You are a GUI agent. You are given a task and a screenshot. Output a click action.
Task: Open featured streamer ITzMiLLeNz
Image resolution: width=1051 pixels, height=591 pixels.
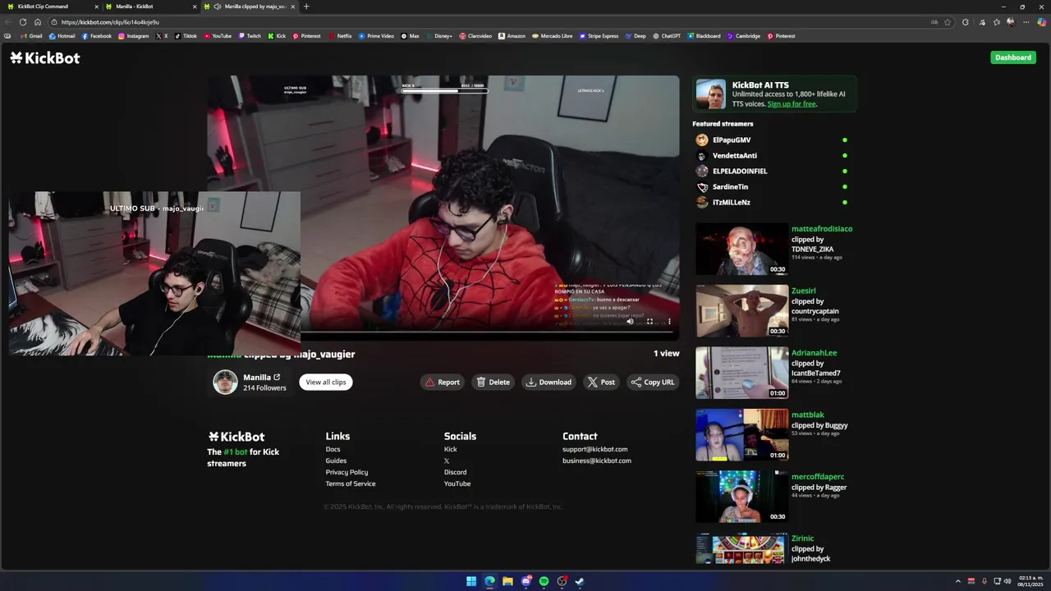click(x=731, y=203)
